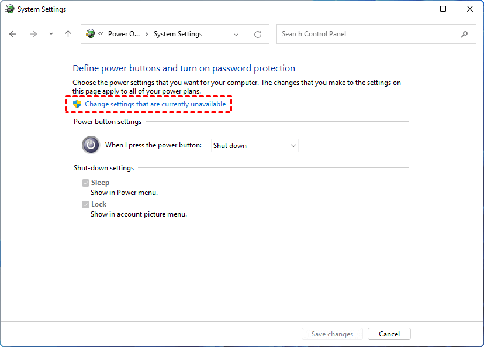Click the Cancel button
This screenshot has width=484, height=347.
pos(389,334)
